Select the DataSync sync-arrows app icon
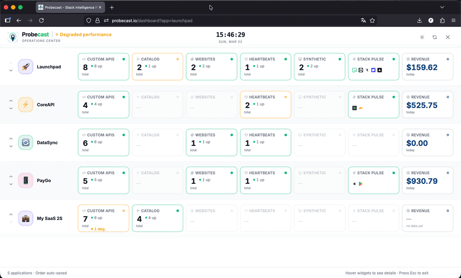The width and height of the screenshot is (461, 278). [x=26, y=142]
